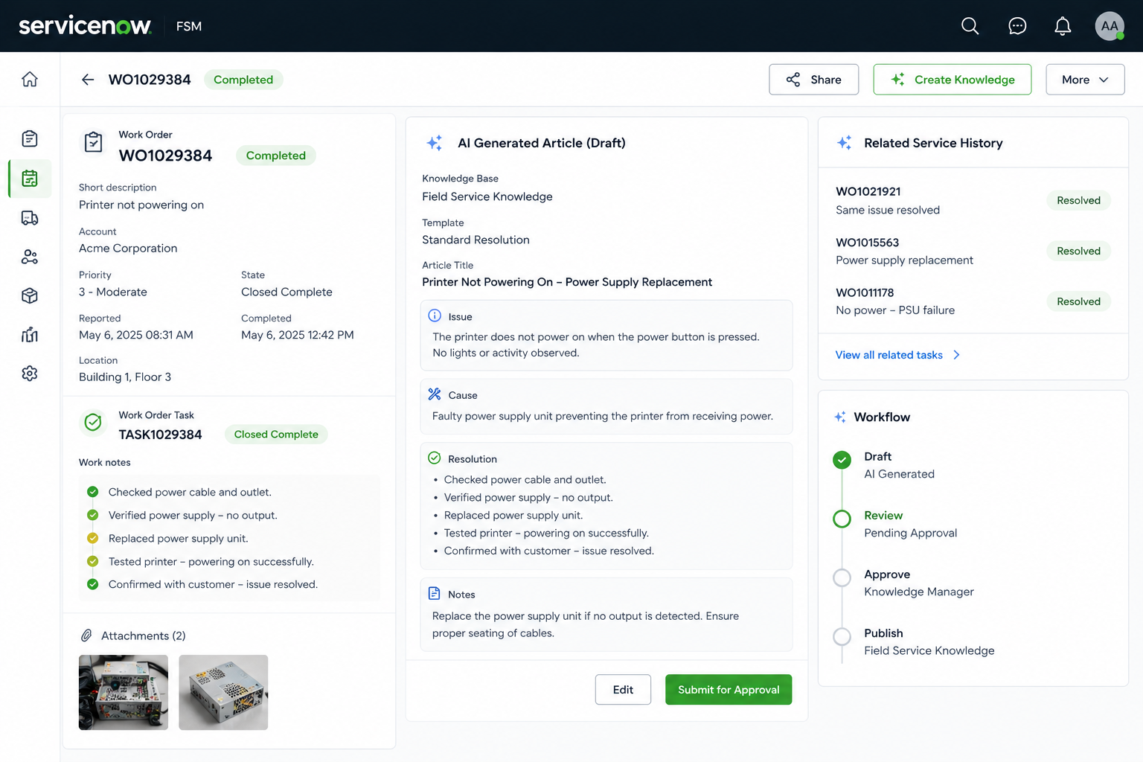Image resolution: width=1143 pixels, height=762 pixels.
Task: Click the FSM app label
Action: [189, 26]
